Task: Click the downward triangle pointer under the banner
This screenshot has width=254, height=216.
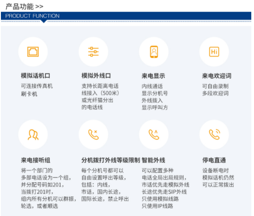Action: coord(44,21)
